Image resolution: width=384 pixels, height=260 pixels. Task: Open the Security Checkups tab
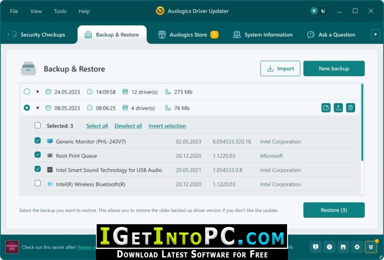tap(39, 35)
